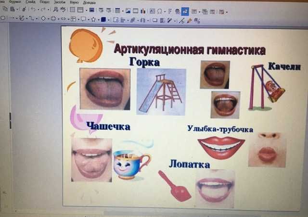Select the Block Arrows tool
Viewport: 308px width, 217px height.
pos(63,19)
